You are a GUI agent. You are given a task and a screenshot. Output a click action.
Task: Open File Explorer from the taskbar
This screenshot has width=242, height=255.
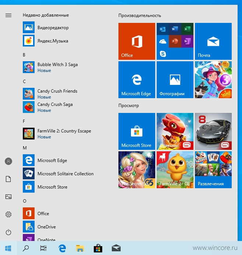click(x=80, y=248)
